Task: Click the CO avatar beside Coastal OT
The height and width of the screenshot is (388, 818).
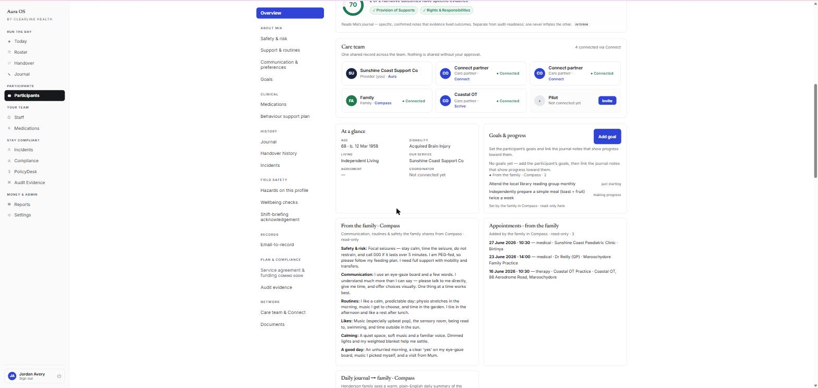Action: 445,101
